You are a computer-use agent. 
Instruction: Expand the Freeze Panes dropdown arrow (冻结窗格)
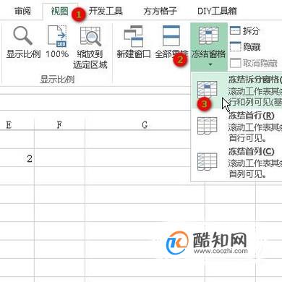(x=210, y=64)
